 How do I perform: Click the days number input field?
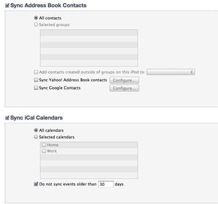coord(106,184)
